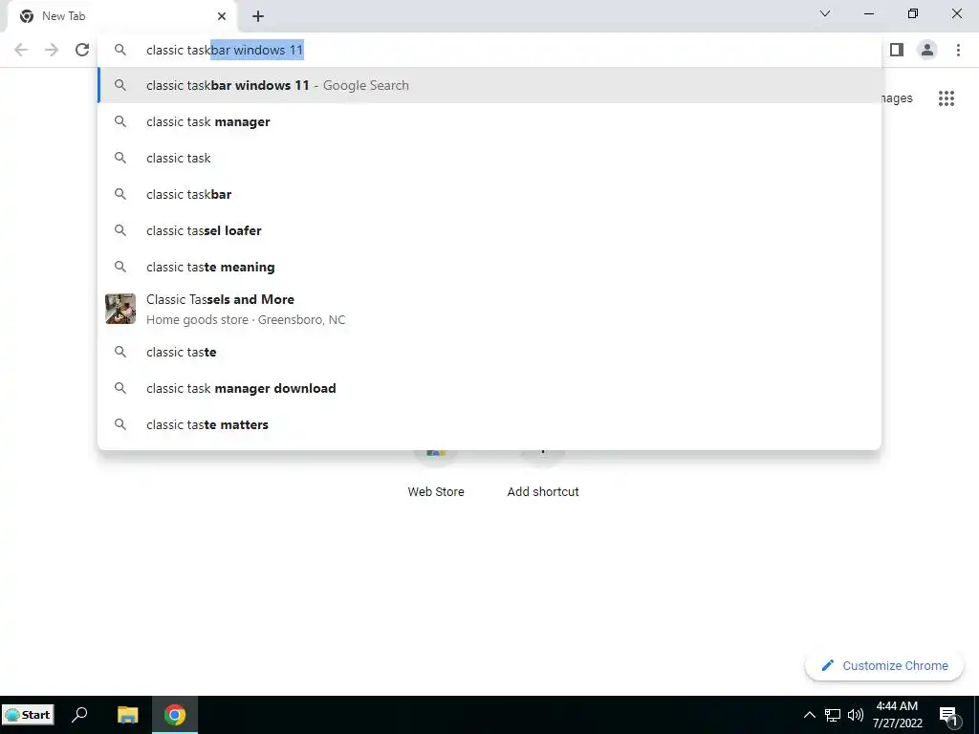Select the 'classic task manager' suggestion
979x734 pixels.
tap(490, 121)
